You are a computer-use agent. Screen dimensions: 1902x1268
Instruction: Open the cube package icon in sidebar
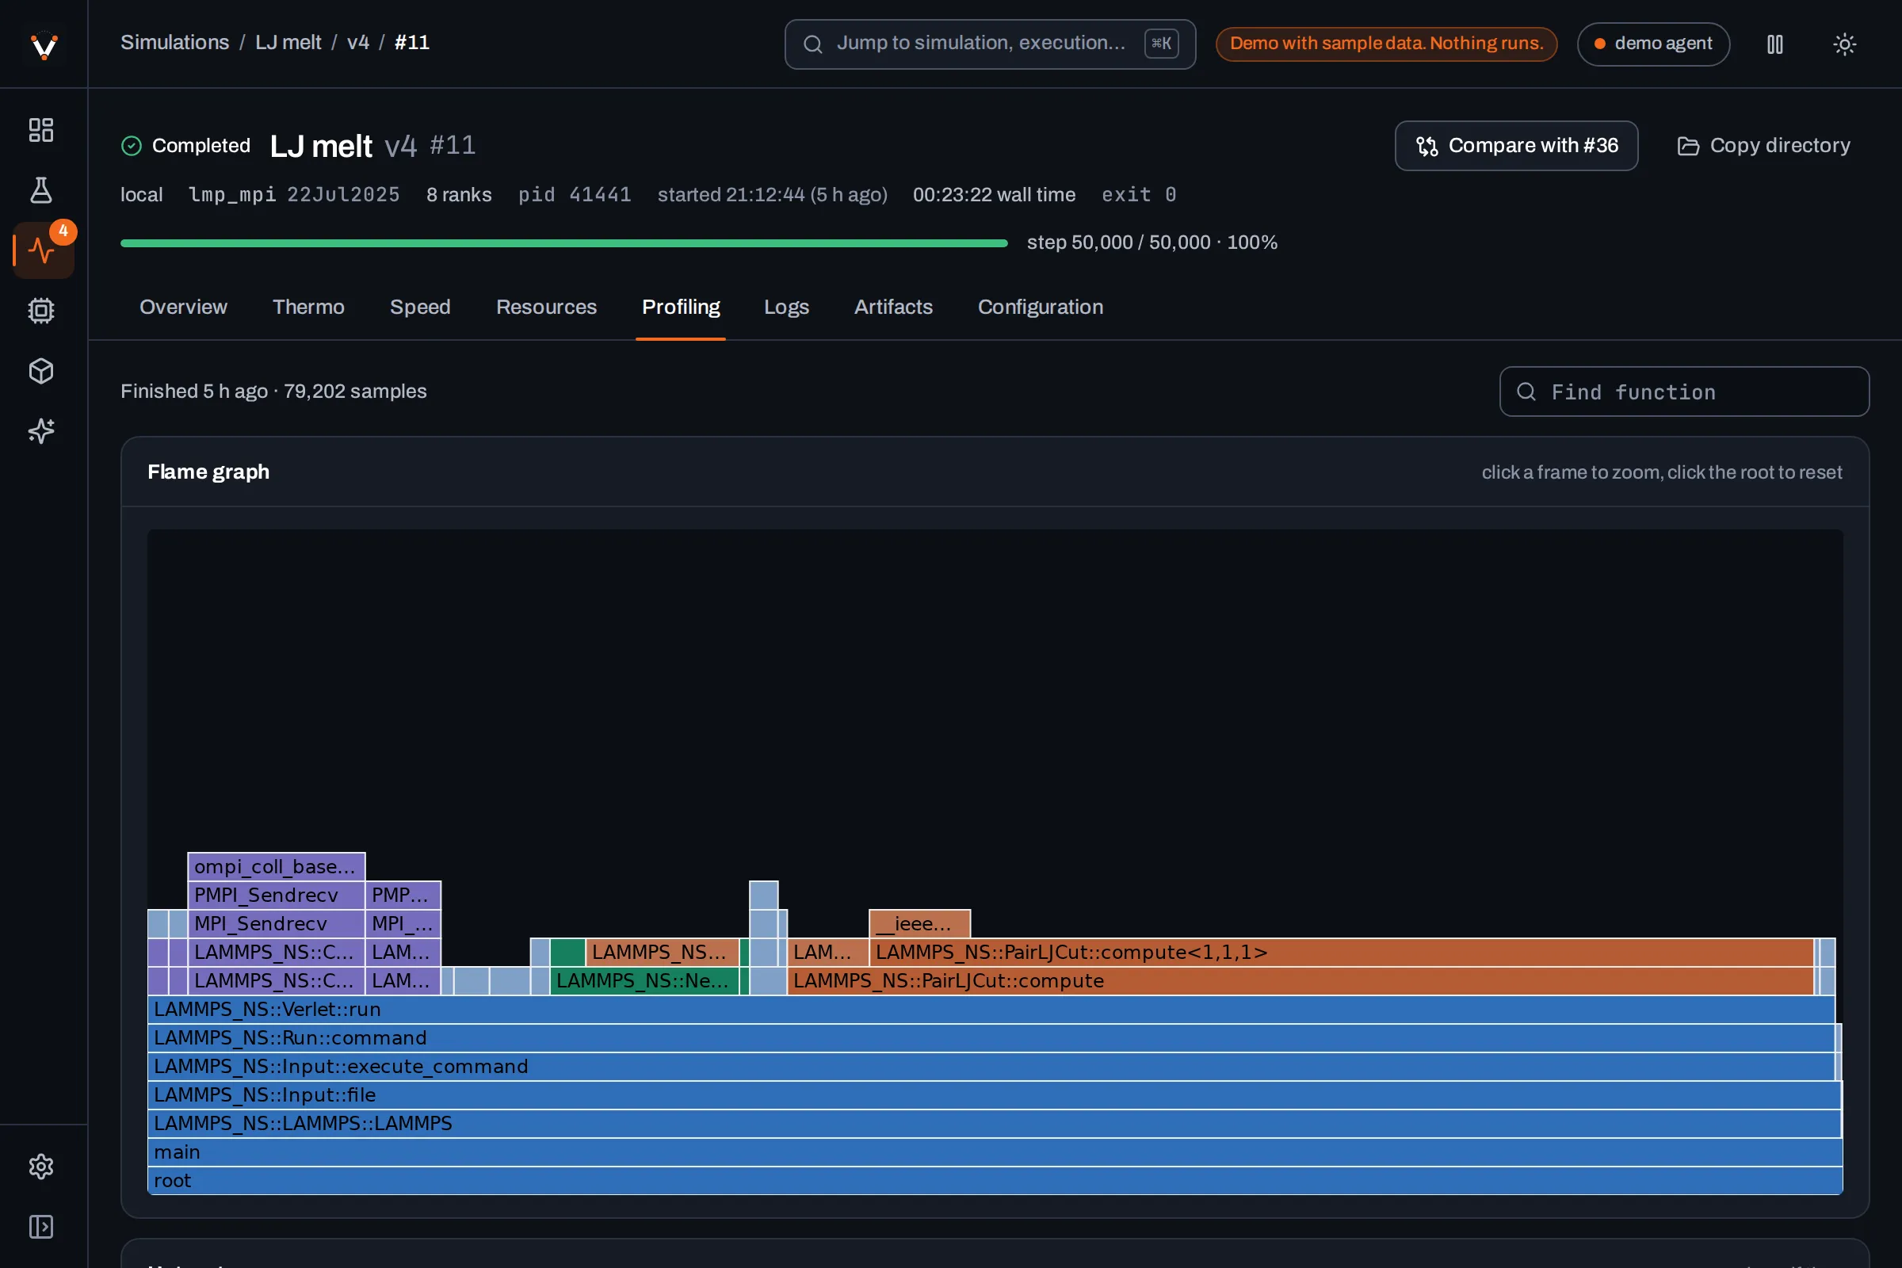click(41, 371)
